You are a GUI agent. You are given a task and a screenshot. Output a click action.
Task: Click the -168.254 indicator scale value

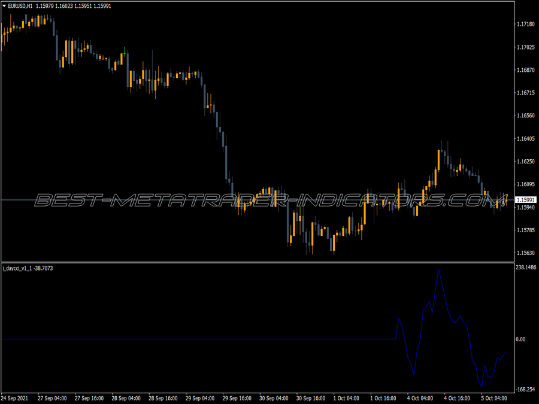coord(526,390)
